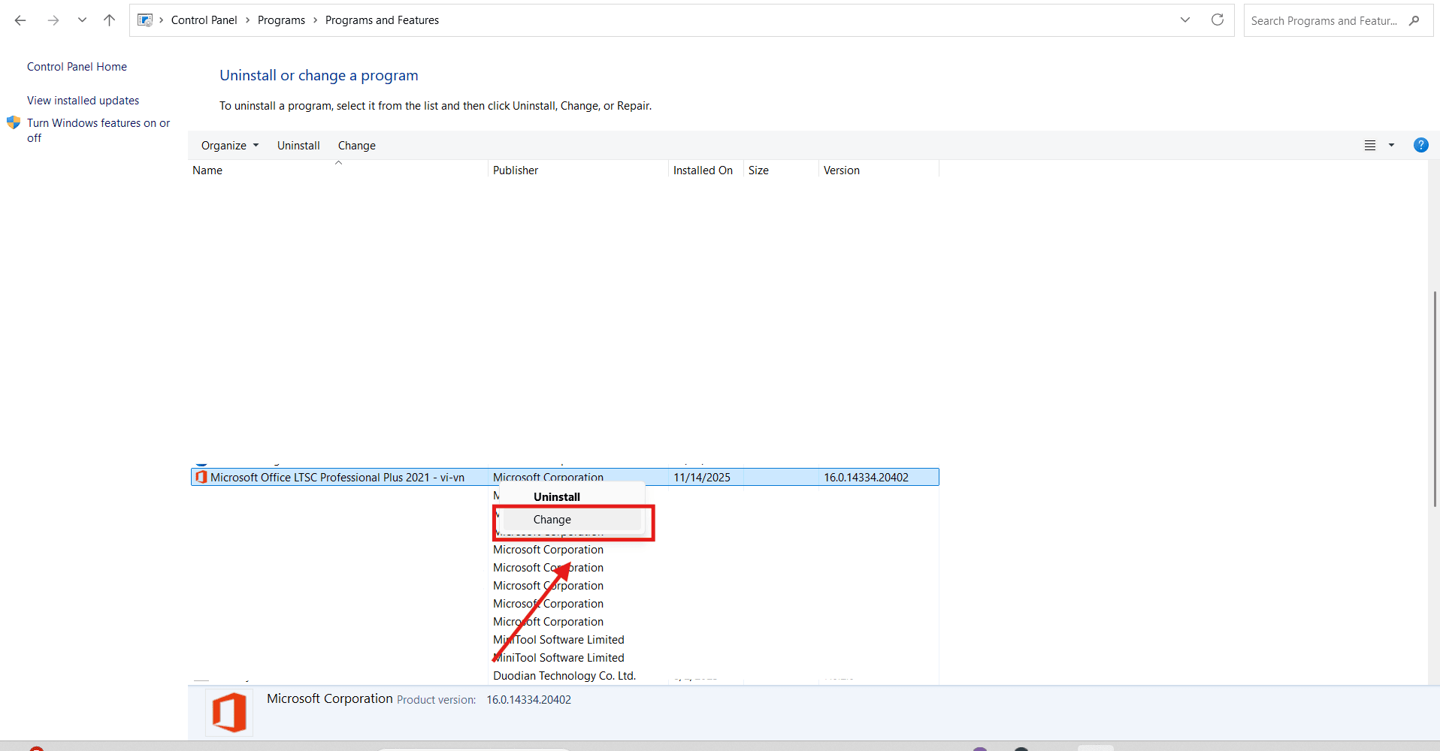Click the Back navigation arrow
Viewport: 1440px width, 751px height.
click(20, 20)
